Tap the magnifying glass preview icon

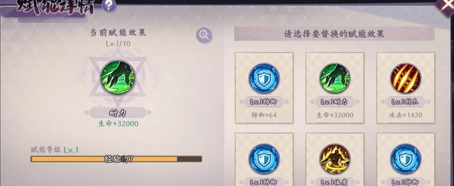204,36
